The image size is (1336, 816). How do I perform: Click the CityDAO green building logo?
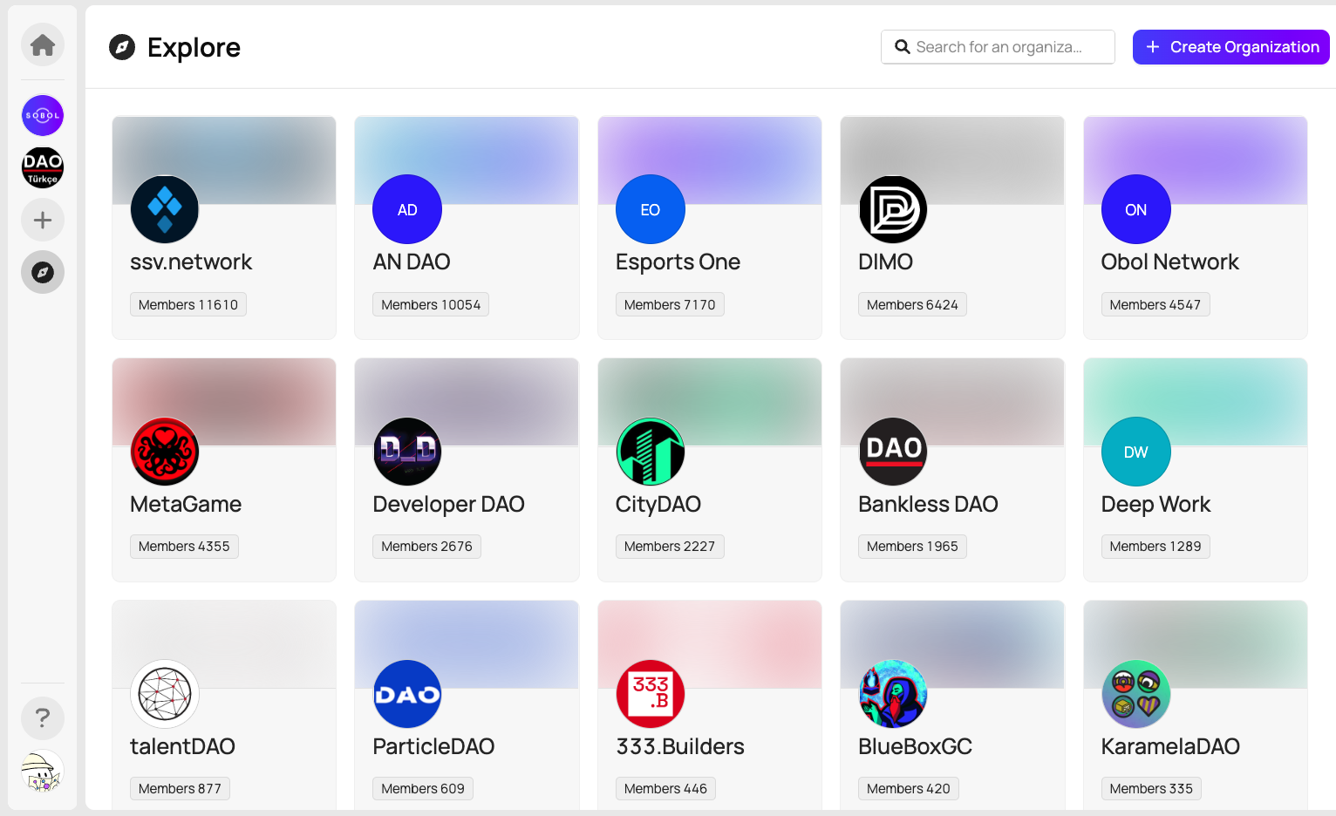tap(651, 452)
